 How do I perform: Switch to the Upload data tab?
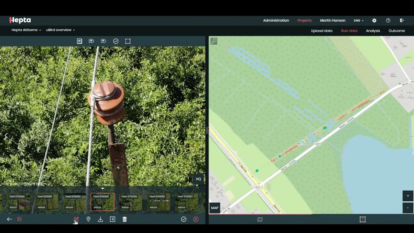pyautogui.click(x=321, y=31)
